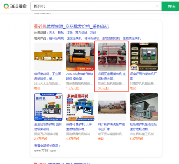Open the yellow straw shredder product image
Viewport: 179px width, 164px height.
pyautogui.click(x=48, y=57)
